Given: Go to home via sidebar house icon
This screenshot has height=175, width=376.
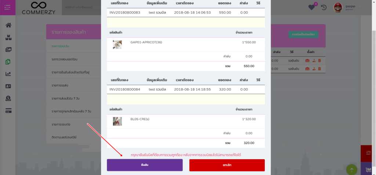Looking at the screenshot, I should click(x=8, y=25).
